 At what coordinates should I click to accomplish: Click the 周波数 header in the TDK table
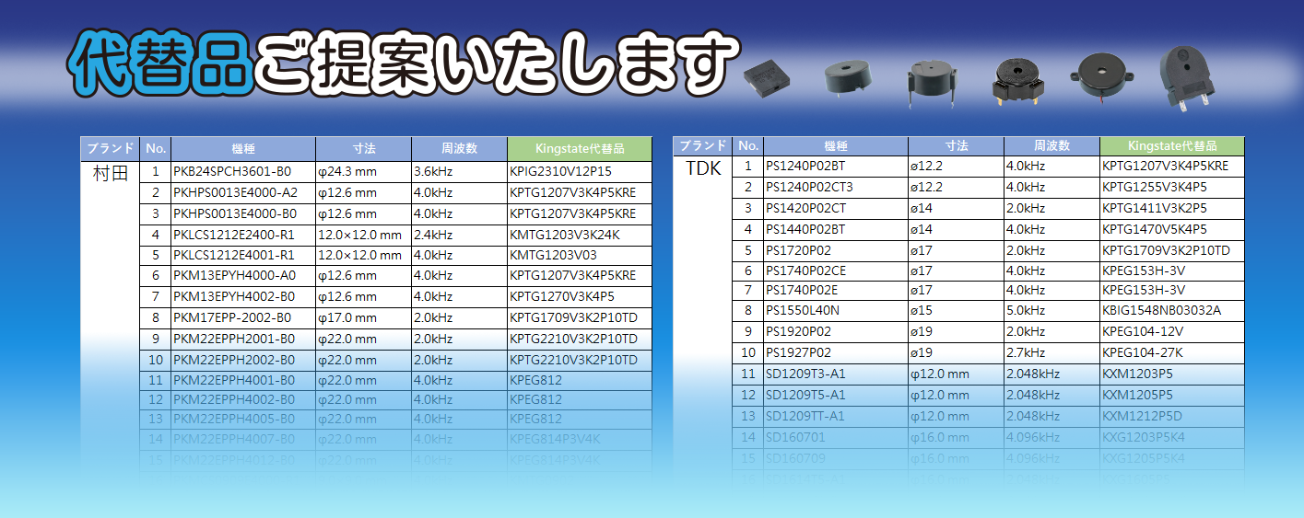(1051, 146)
